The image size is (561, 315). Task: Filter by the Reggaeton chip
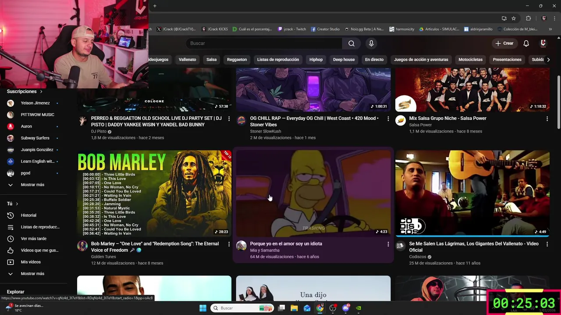[x=237, y=59]
